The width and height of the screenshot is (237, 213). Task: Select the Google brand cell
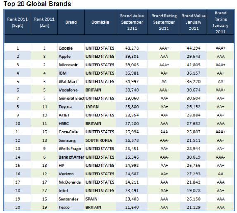(x=71, y=48)
